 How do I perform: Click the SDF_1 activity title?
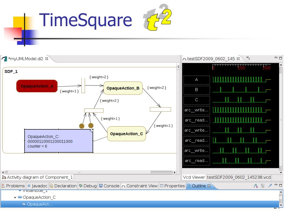coord(11,71)
